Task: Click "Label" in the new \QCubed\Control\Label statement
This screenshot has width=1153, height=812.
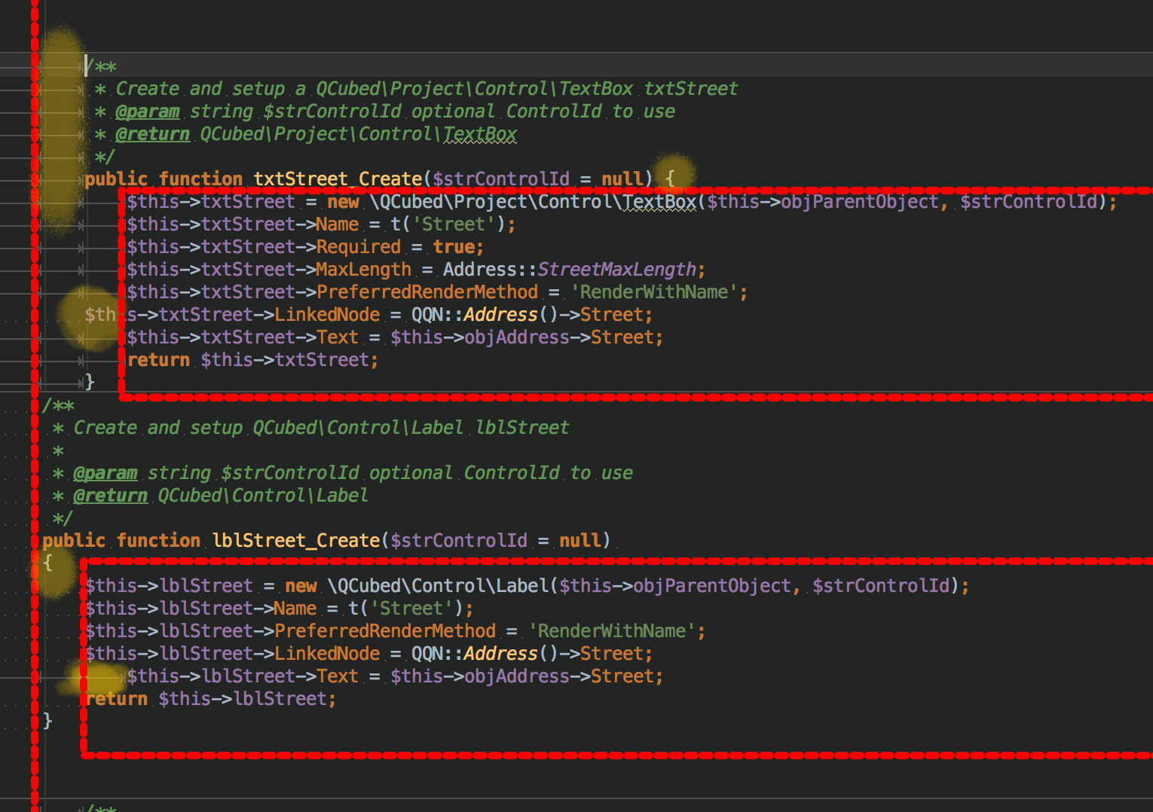Action: (x=523, y=586)
